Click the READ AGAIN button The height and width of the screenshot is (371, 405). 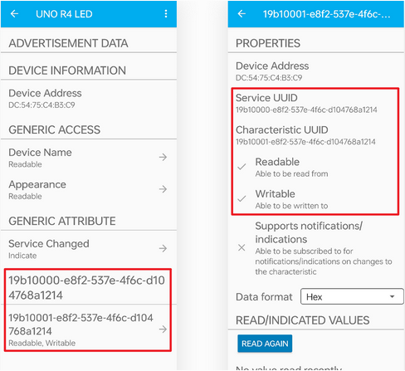(265, 344)
